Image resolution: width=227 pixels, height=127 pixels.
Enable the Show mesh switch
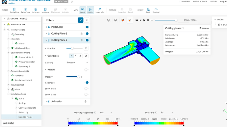click(x=87, y=89)
